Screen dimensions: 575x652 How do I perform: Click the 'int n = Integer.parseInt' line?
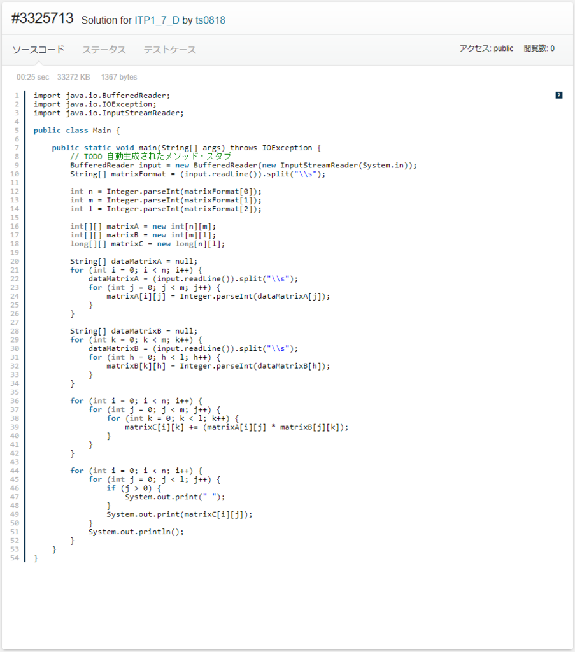click(x=166, y=192)
